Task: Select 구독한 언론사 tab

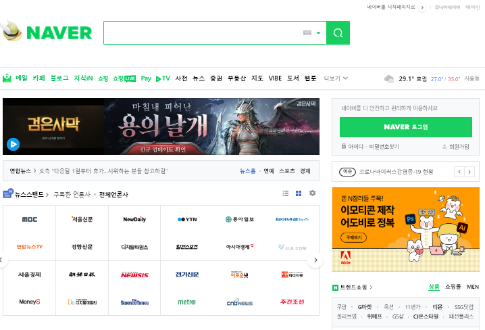Action: pyautogui.click(x=72, y=194)
